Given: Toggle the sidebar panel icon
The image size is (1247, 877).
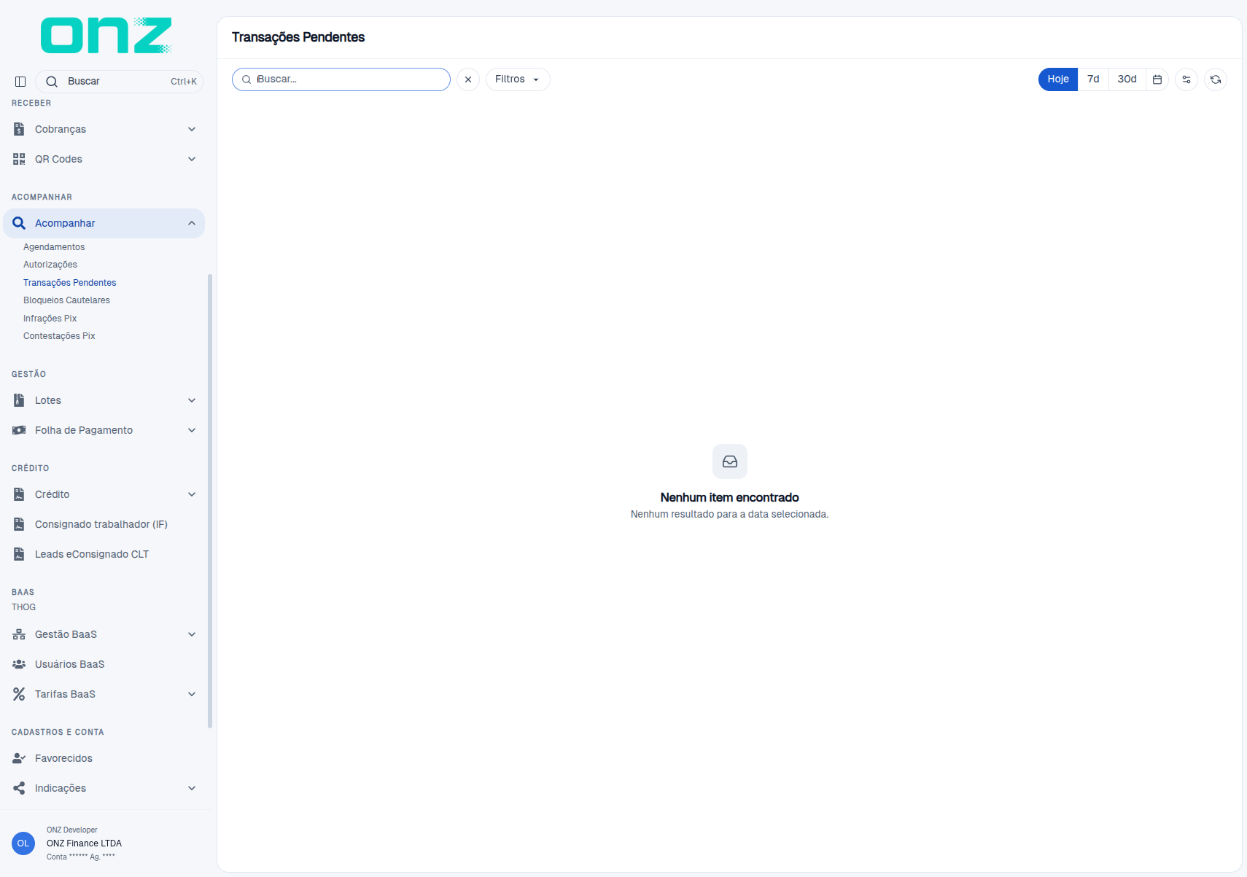Looking at the screenshot, I should coord(20,81).
